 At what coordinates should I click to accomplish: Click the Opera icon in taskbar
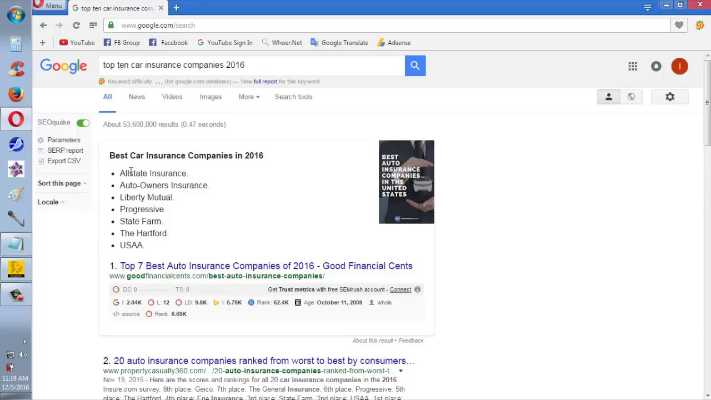click(x=16, y=119)
